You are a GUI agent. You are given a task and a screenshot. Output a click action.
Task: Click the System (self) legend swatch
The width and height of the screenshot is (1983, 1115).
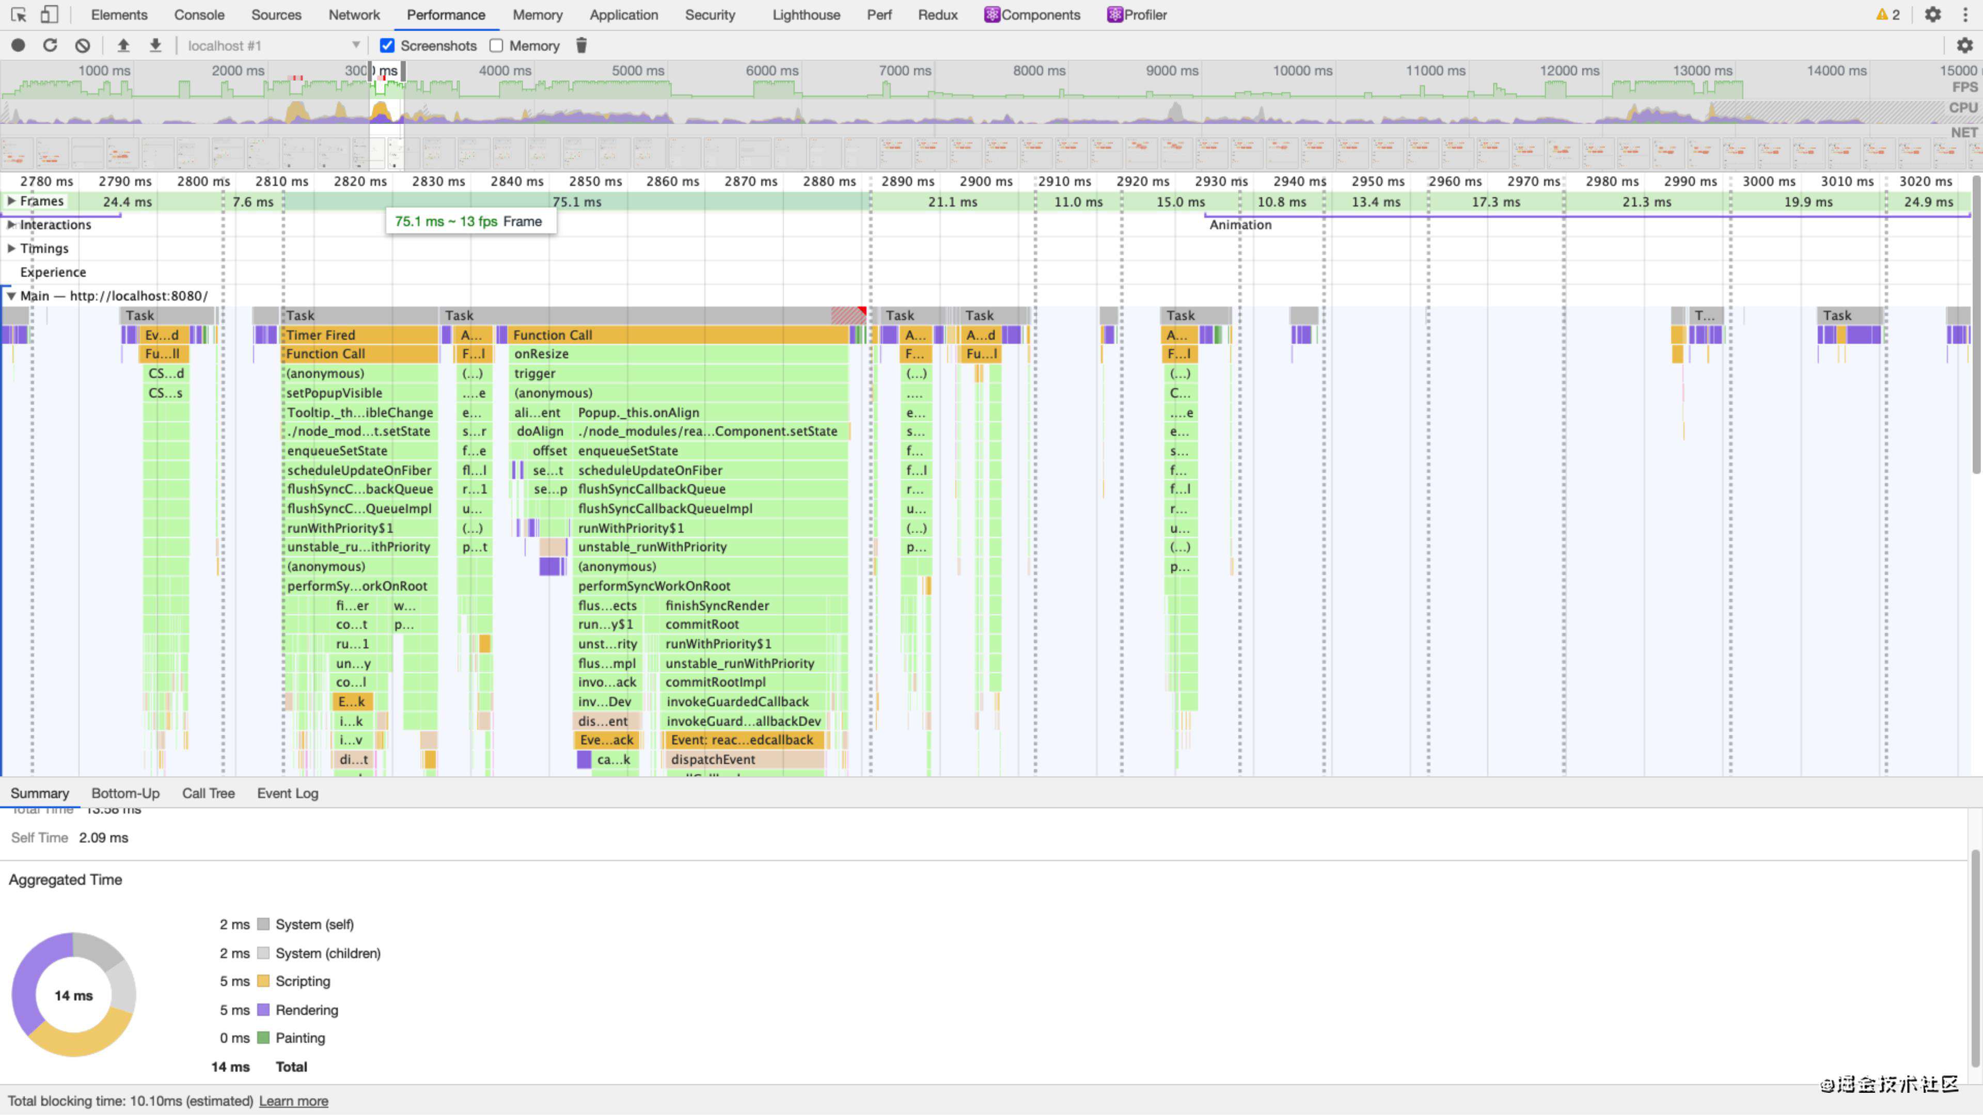point(263,924)
